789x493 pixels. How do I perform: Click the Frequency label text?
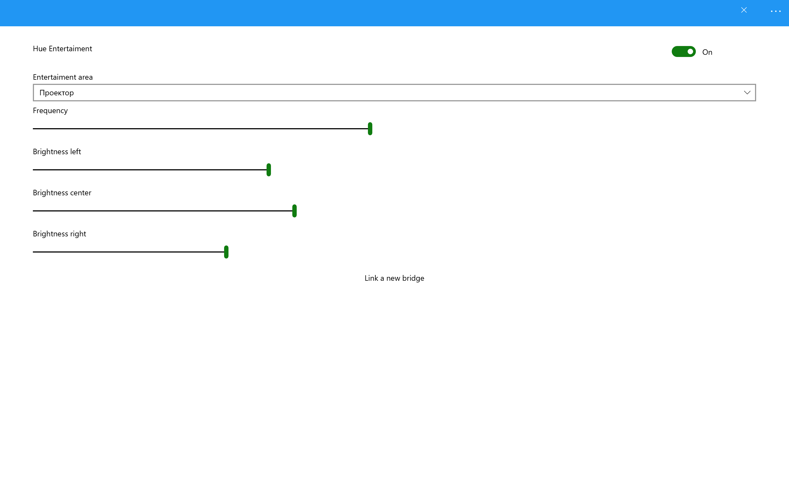[x=50, y=111]
